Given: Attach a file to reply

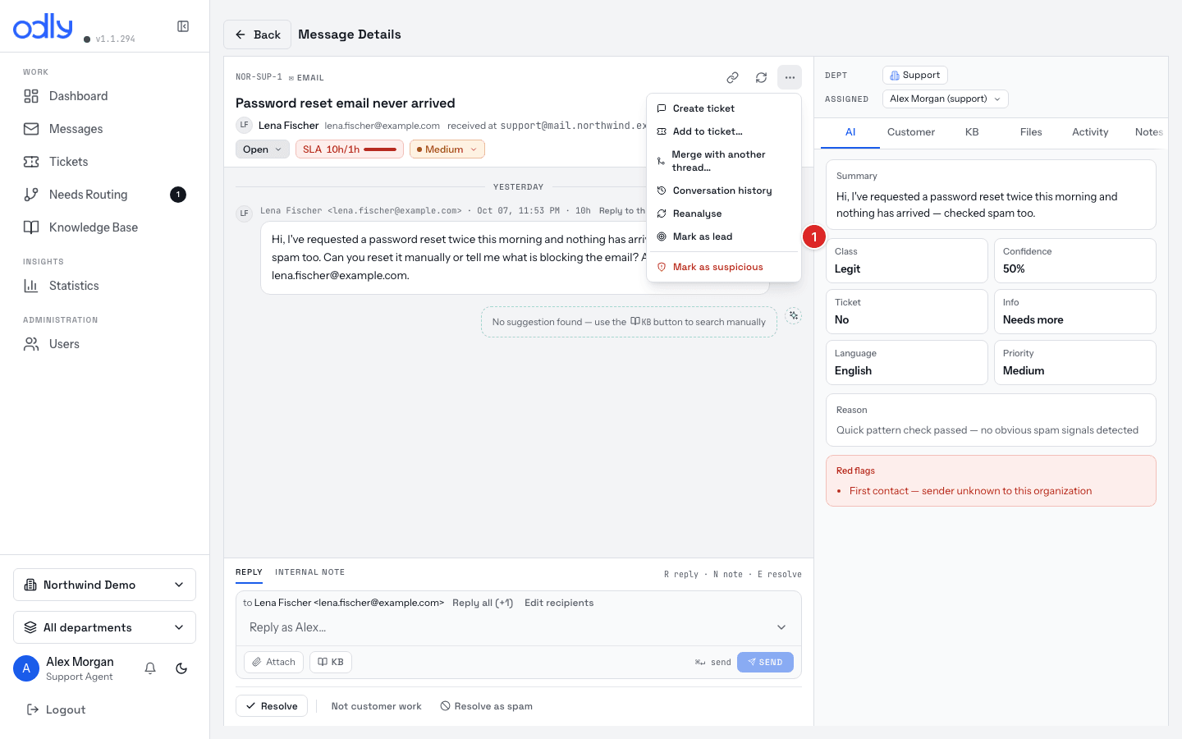Looking at the screenshot, I should coord(273,662).
